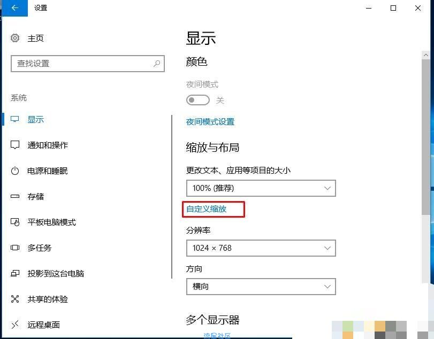Screen dimensions: 434x339
Task: Click the Remote Desktop icon
Action: click(15, 325)
